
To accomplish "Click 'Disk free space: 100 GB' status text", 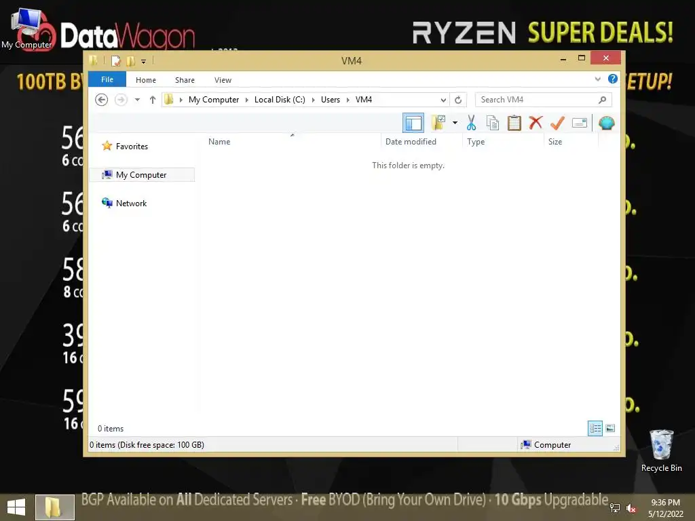I will [x=162, y=445].
